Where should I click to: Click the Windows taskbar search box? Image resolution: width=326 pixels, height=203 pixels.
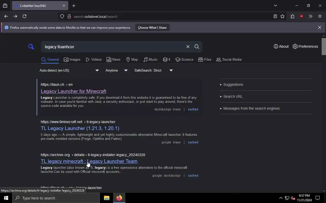pos(56,198)
